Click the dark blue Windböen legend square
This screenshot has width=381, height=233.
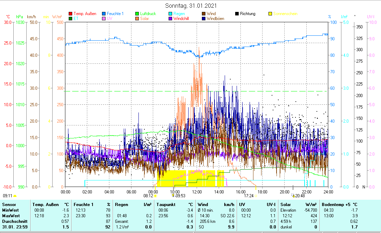(204, 19)
